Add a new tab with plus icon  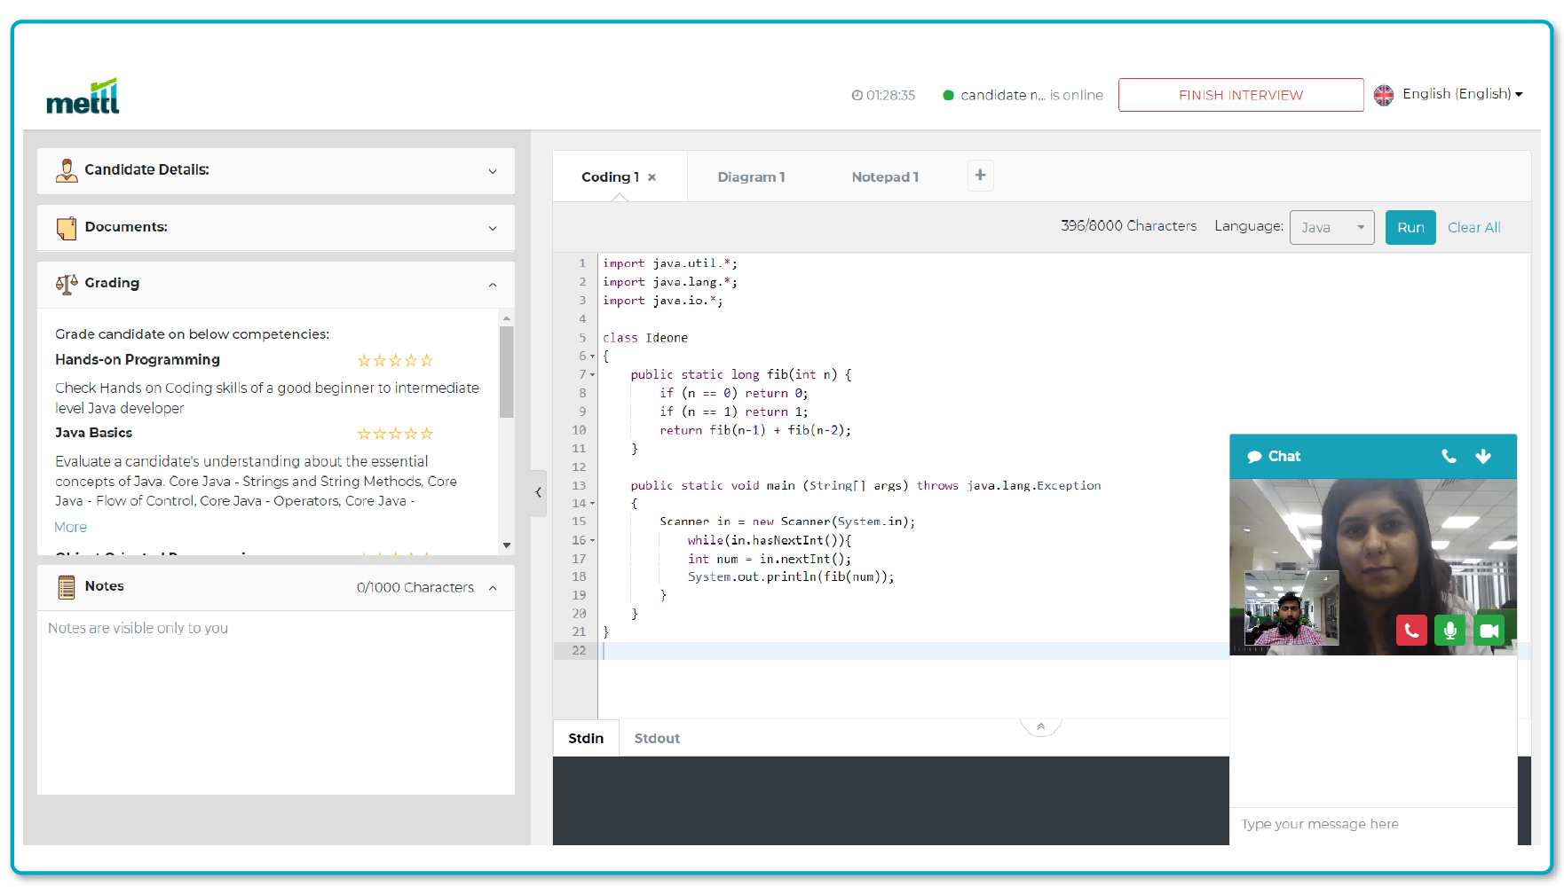coord(980,175)
